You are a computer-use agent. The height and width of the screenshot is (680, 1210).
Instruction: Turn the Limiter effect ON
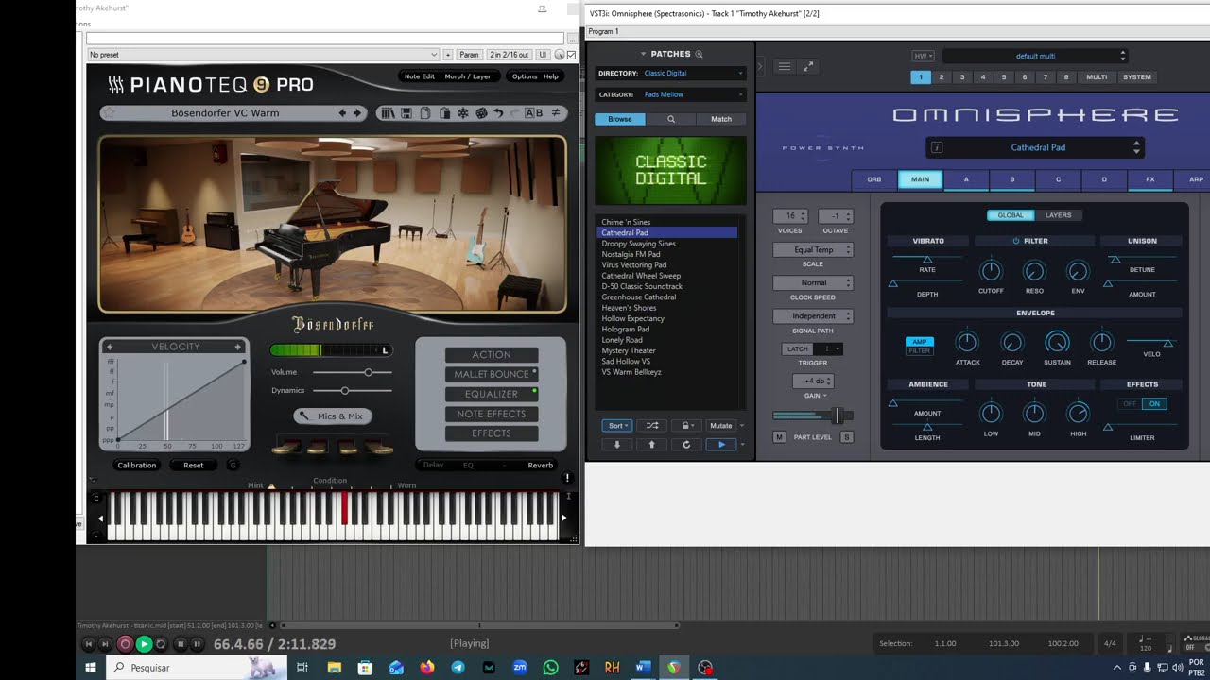(x=1154, y=404)
